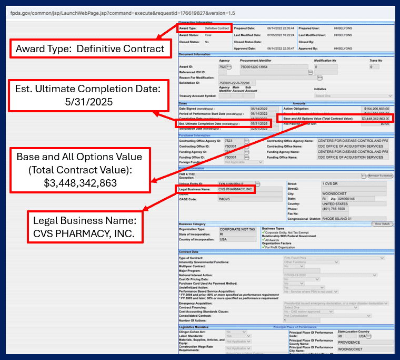400x360 pixels.
Task: Click the Funding Office Name field
Action: (353, 158)
